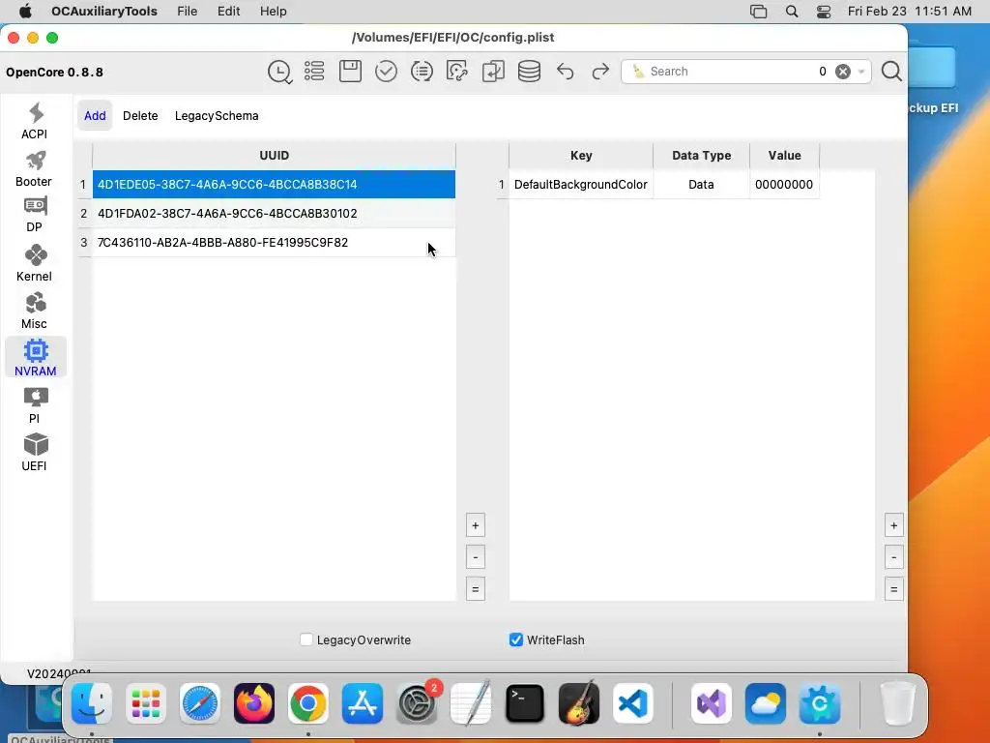Select the NVRAM section icon
The width and height of the screenshot is (990, 743).
click(x=36, y=358)
